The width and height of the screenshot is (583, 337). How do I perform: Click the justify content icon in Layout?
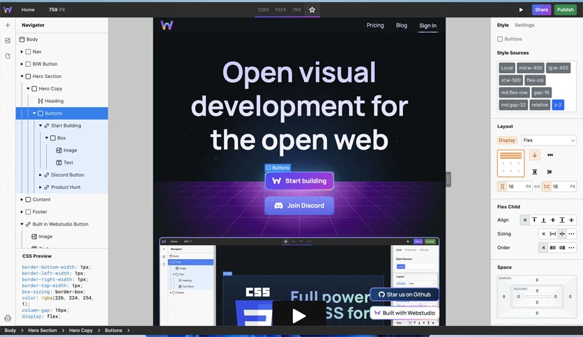550,171
